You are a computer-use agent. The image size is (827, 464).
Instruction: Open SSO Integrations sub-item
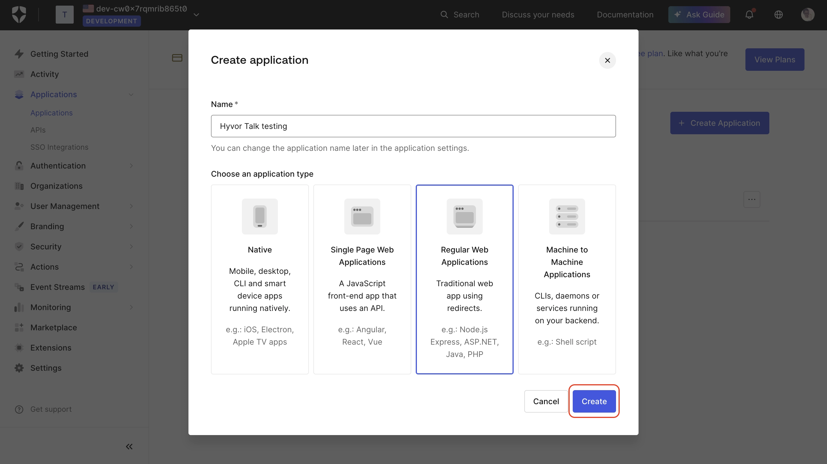click(59, 147)
